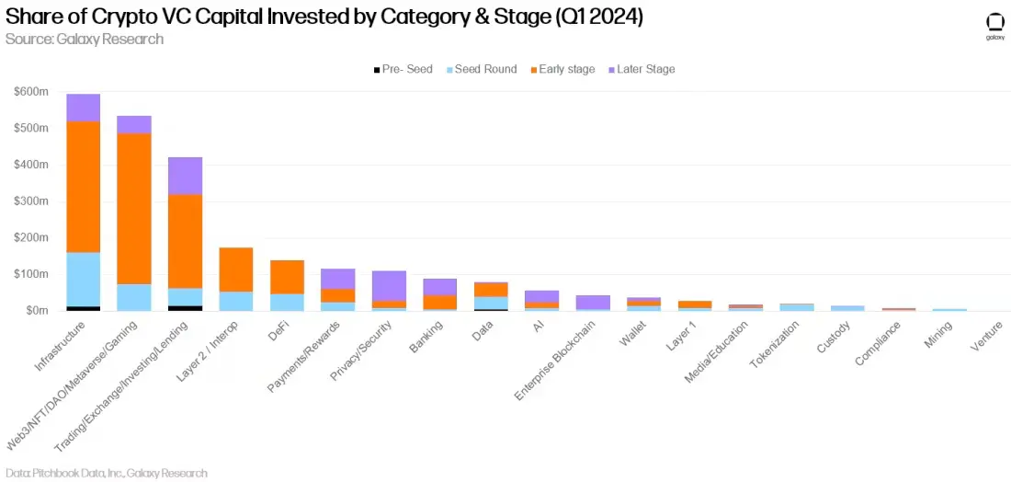Select the Venture category axis label
1011x482 pixels.
[985, 332]
